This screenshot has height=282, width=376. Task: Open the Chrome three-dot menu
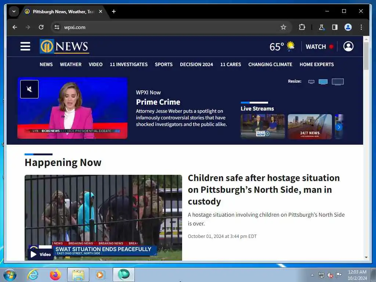(x=361, y=27)
